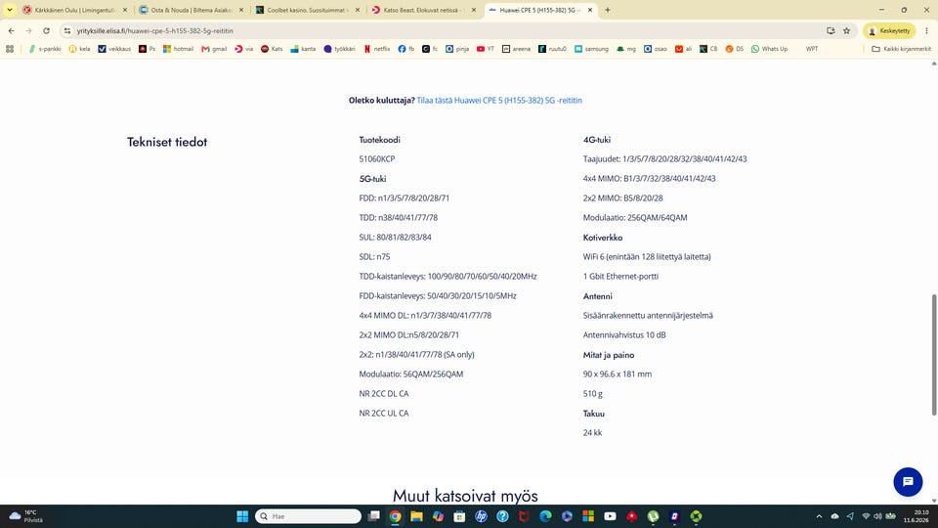Open the ali bookmark
The image size is (938, 528).
(x=683, y=49)
